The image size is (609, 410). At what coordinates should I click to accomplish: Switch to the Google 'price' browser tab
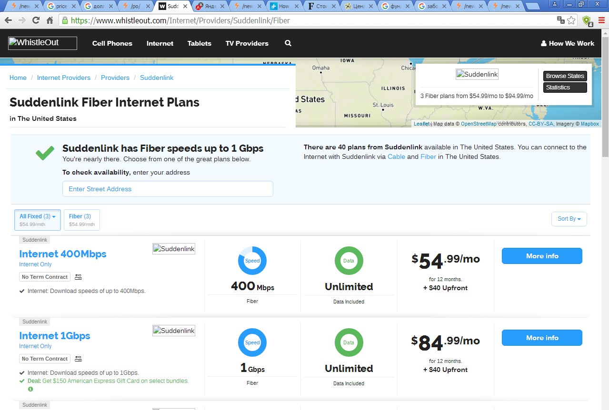(62, 6)
